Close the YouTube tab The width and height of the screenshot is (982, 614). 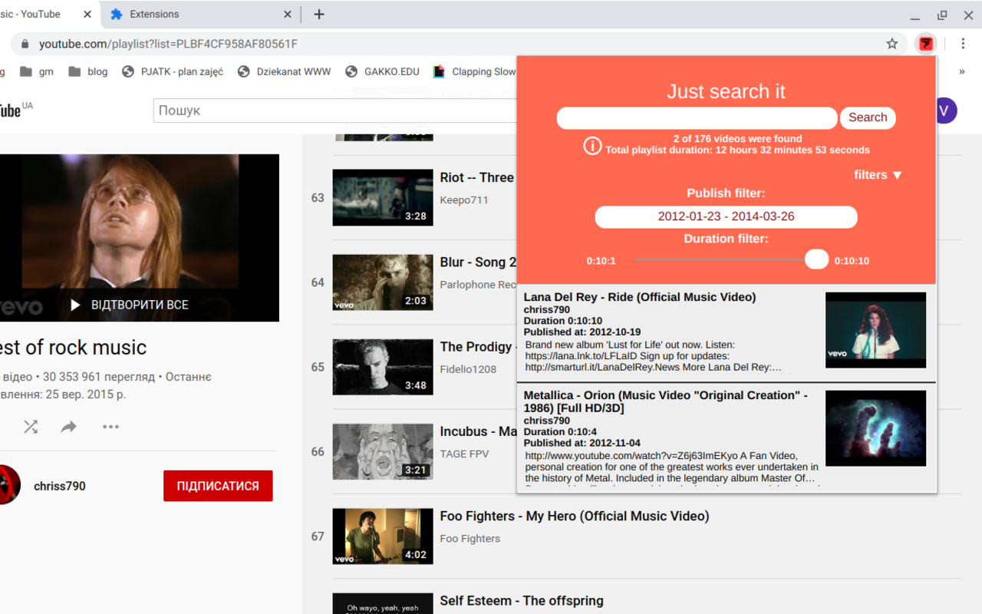click(x=87, y=14)
